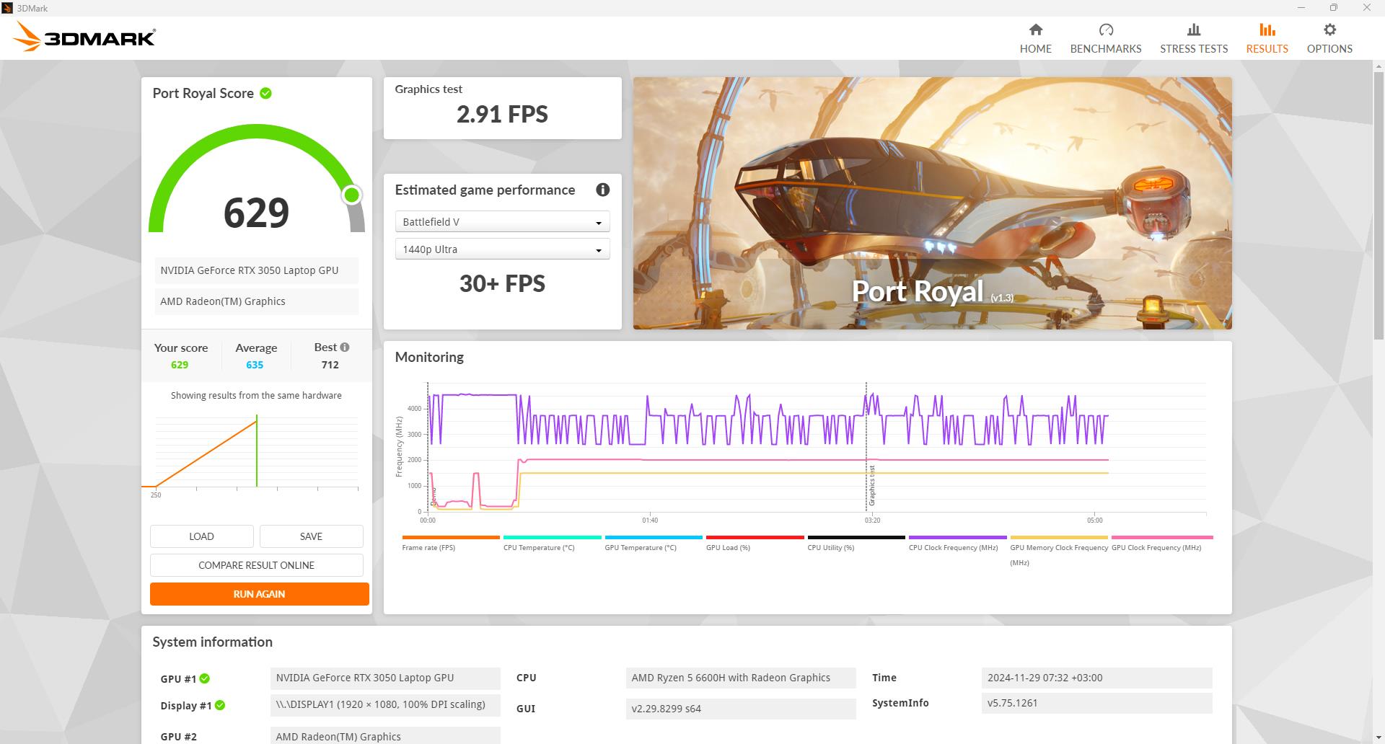Click the Port Royal benchmark thumbnail
Image resolution: width=1385 pixels, height=744 pixels.
pyautogui.click(x=932, y=203)
